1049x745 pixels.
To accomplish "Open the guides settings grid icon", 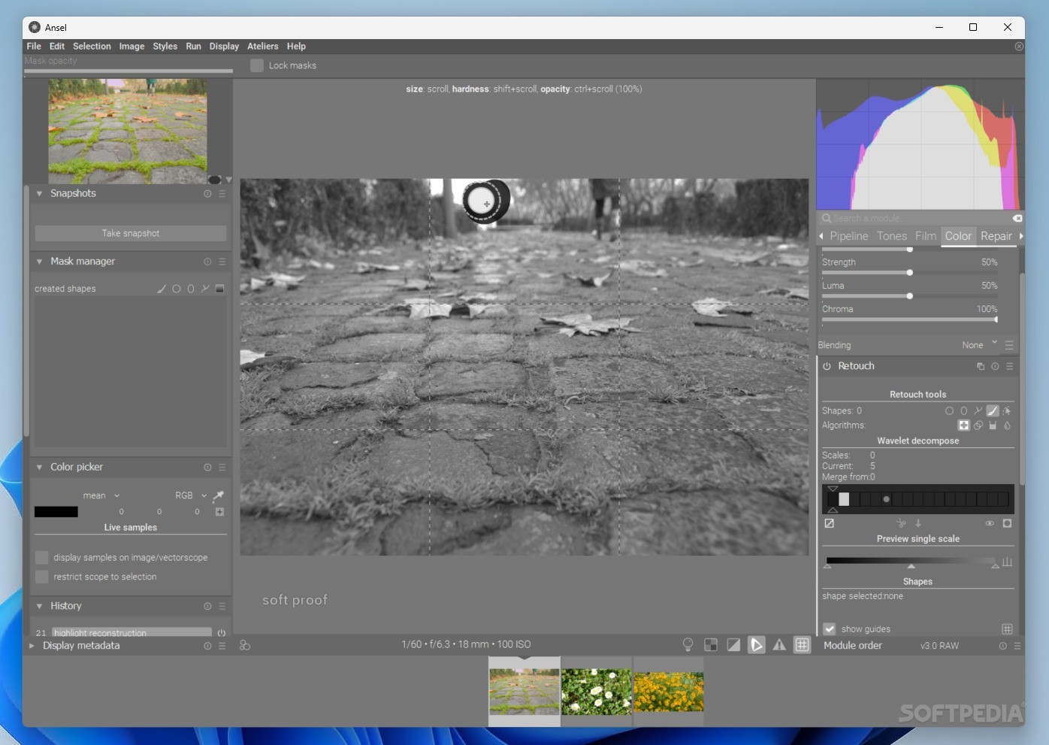I will click(1007, 629).
